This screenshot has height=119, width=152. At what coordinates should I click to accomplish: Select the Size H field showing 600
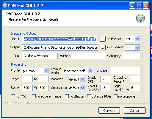27,88
